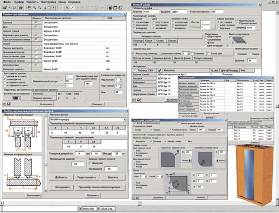279x213 pixels.
Task: Select the diagonal line tool icon
Action: pos(73,8)
